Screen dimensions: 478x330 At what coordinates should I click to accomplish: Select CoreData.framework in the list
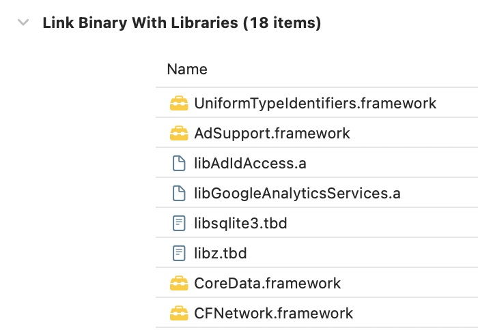tap(268, 283)
